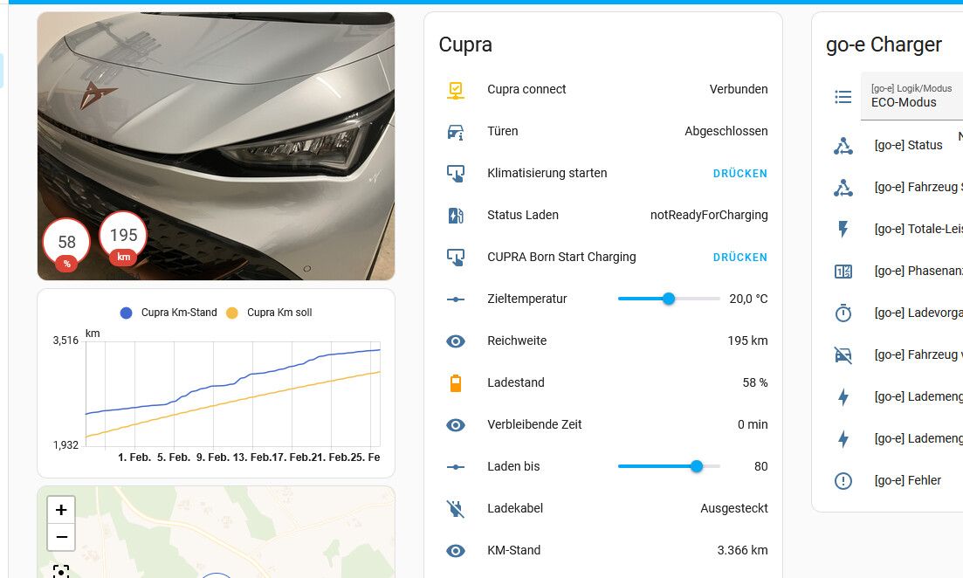Click the [go-e] Totale-Leistung lightning icon
The width and height of the screenshot is (963, 578).
[843, 229]
